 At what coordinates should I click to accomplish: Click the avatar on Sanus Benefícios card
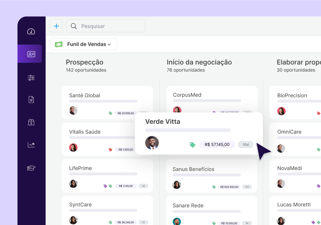[177, 184]
